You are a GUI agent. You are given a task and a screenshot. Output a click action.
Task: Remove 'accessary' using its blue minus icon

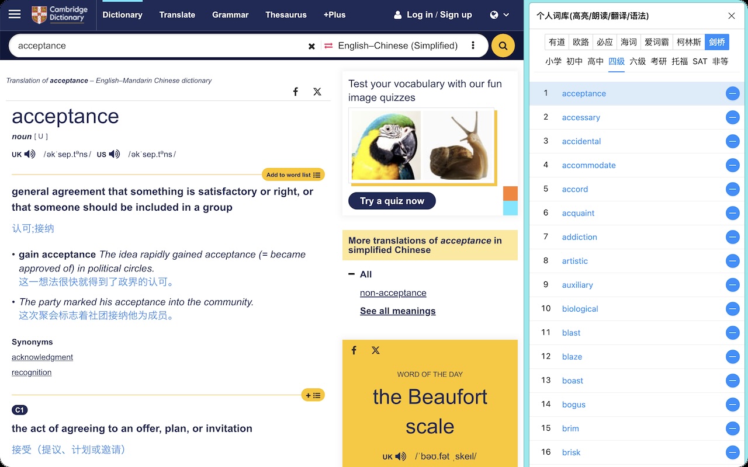click(732, 117)
